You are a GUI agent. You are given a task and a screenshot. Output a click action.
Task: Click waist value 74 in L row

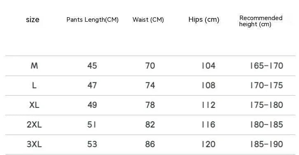pos(150,85)
